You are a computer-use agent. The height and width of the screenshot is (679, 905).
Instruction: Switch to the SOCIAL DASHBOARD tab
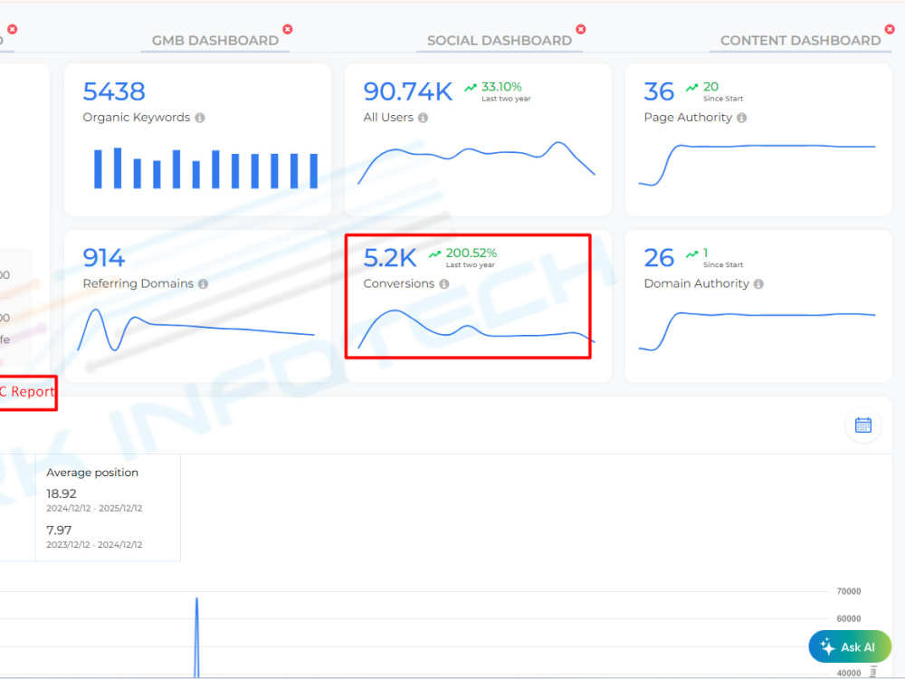click(x=500, y=41)
